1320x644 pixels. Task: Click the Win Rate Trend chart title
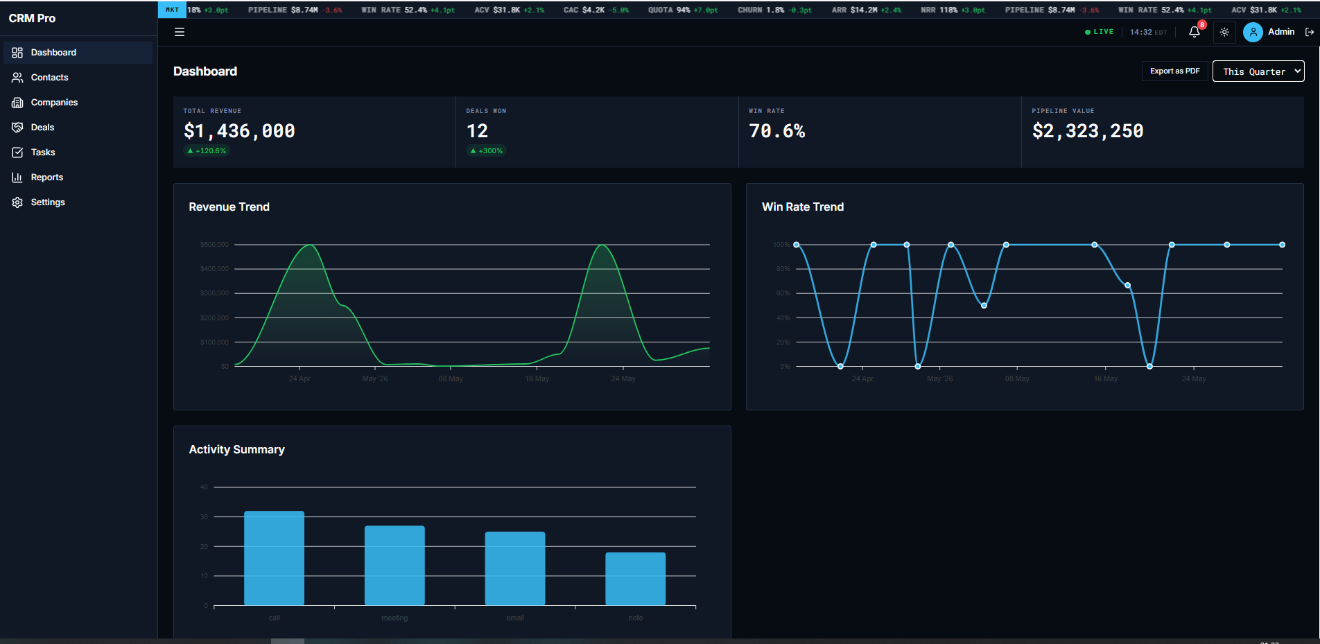click(803, 207)
